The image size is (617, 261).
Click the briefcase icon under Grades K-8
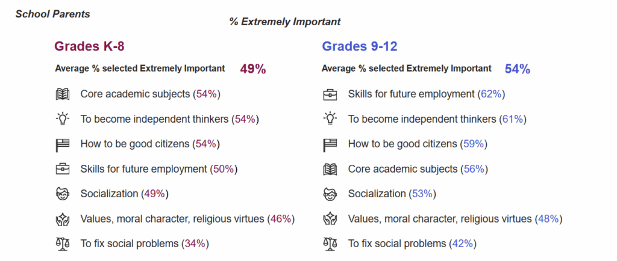point(62,169)
